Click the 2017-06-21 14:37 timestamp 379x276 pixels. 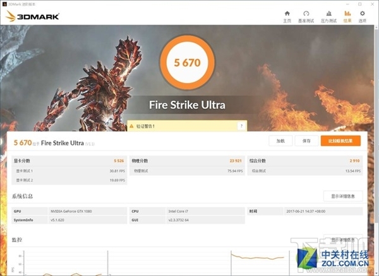click(306, 211)
